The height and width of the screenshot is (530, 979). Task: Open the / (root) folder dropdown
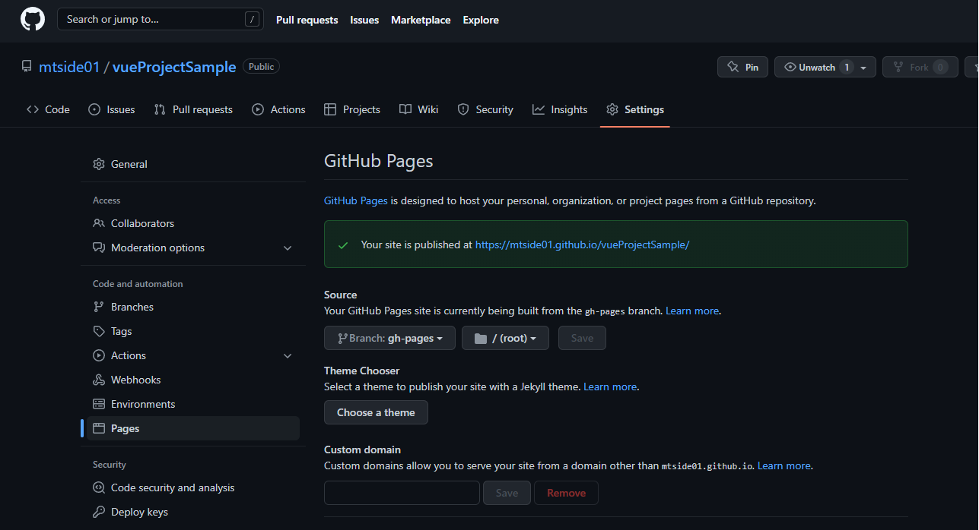pyautogui.click(x=505, y=338)
